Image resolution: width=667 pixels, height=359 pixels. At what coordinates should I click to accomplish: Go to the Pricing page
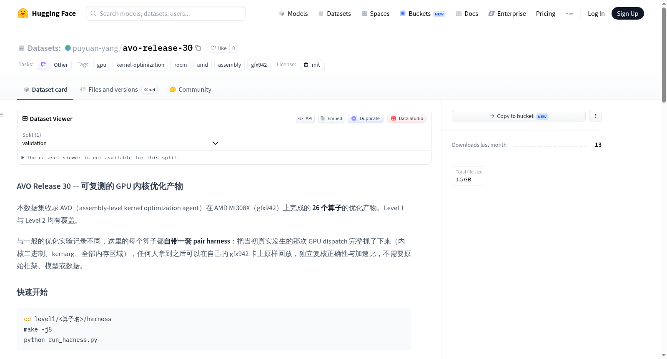pyautogui.click(x=546, y=13)
